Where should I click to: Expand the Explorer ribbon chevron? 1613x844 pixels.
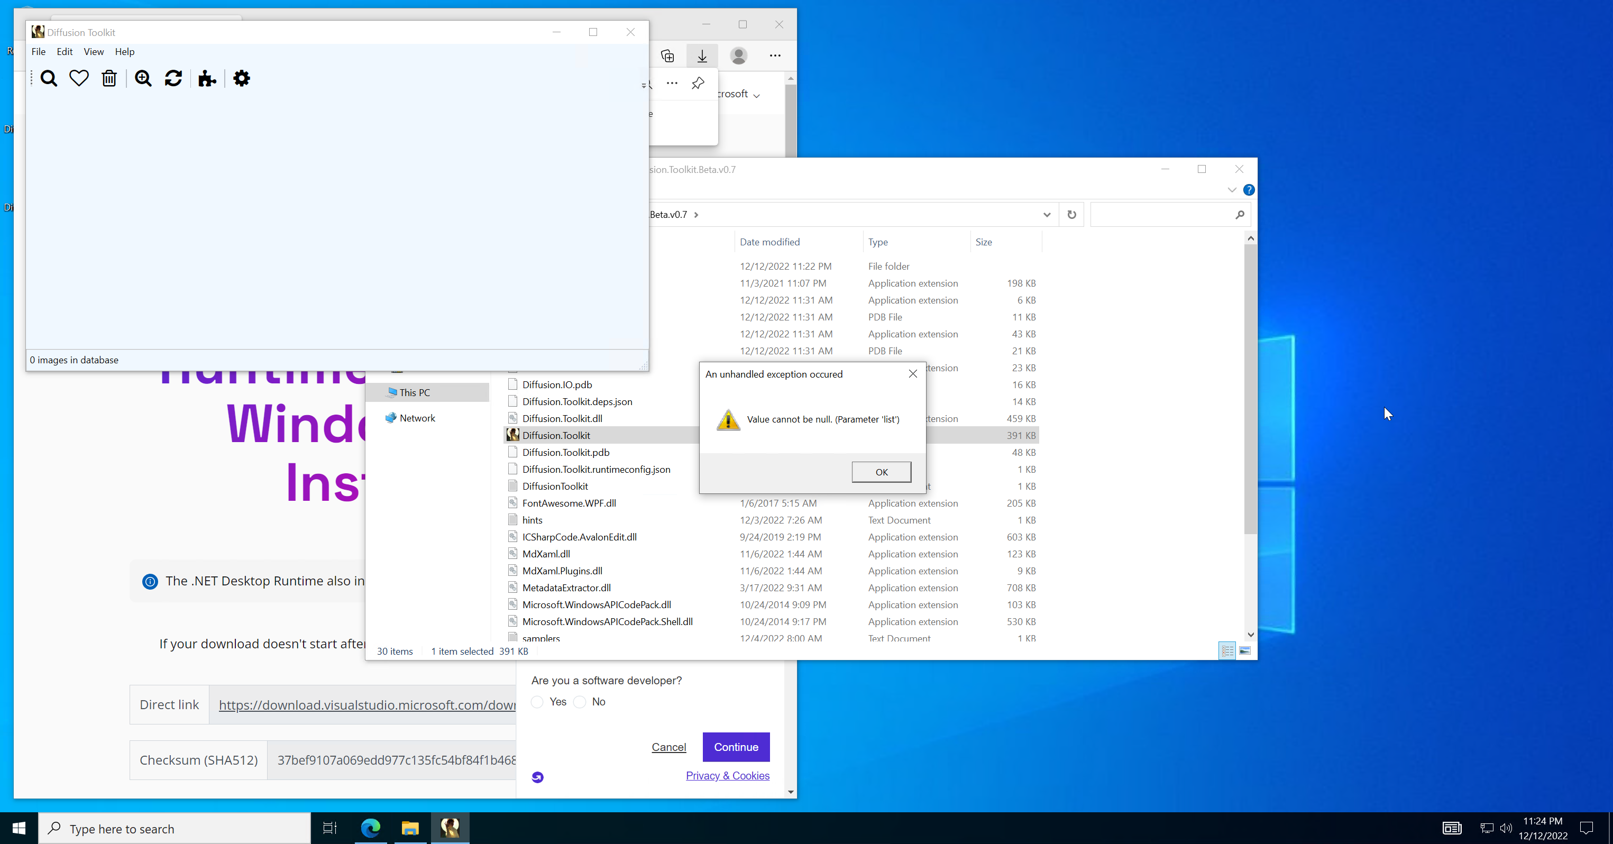(1232, 190)
